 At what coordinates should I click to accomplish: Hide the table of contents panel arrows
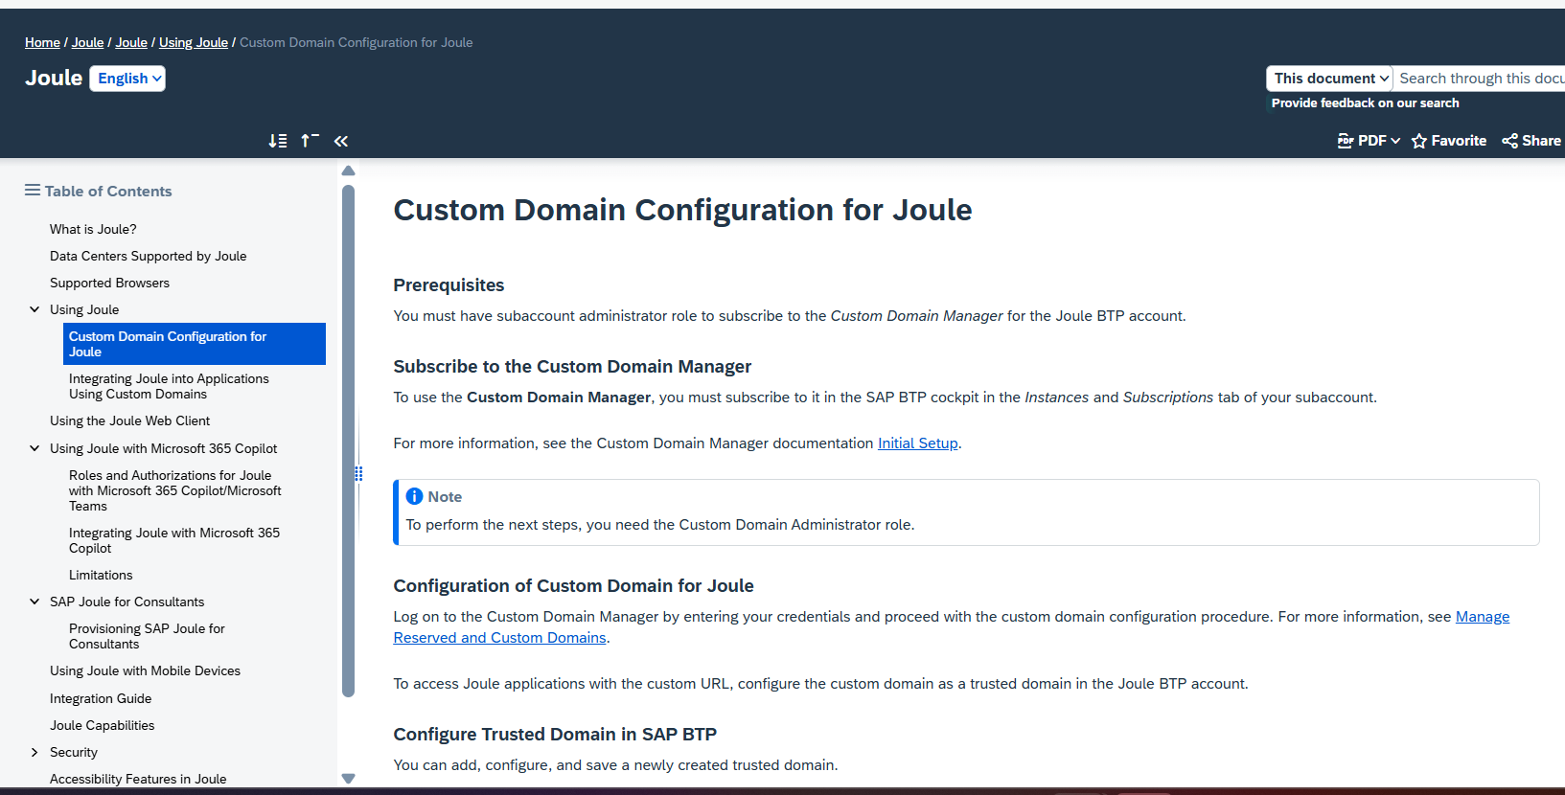point(341,141)
